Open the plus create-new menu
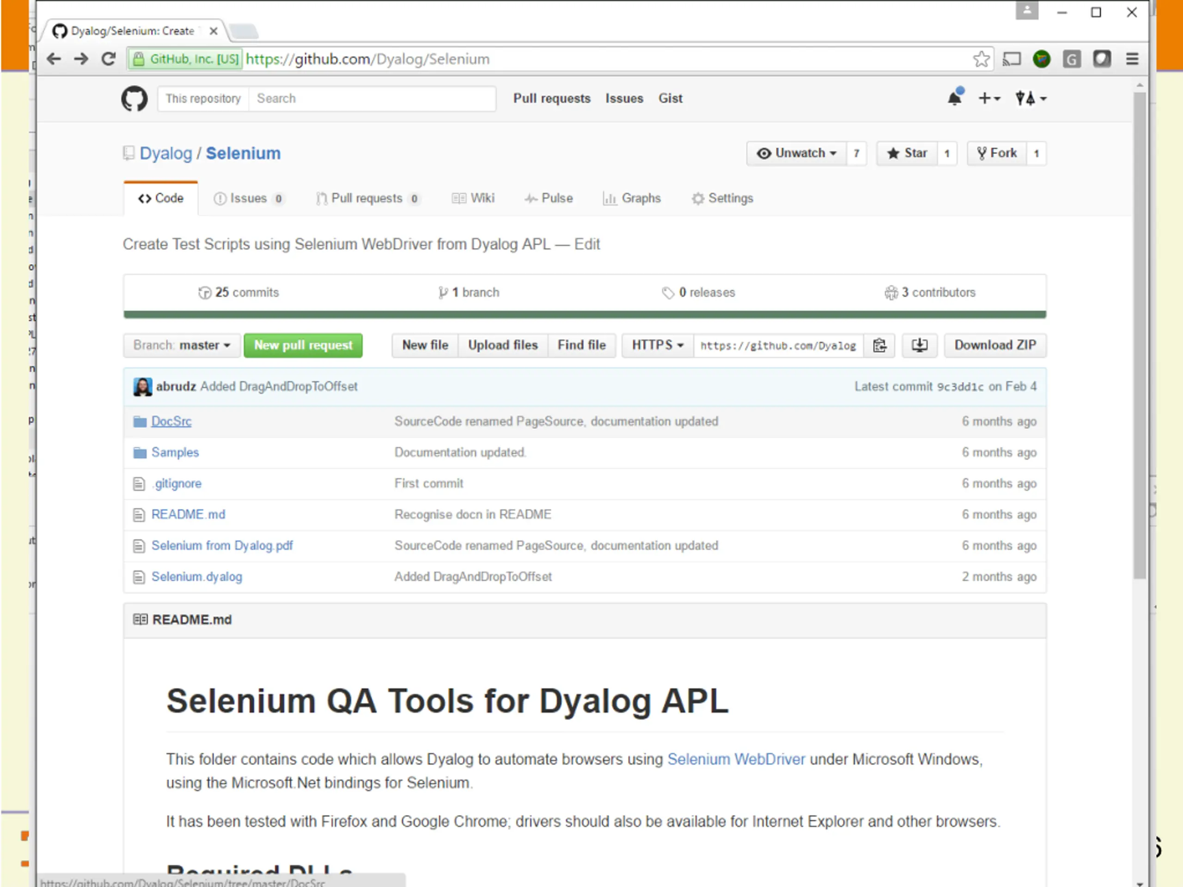 [x=989, y=98]
